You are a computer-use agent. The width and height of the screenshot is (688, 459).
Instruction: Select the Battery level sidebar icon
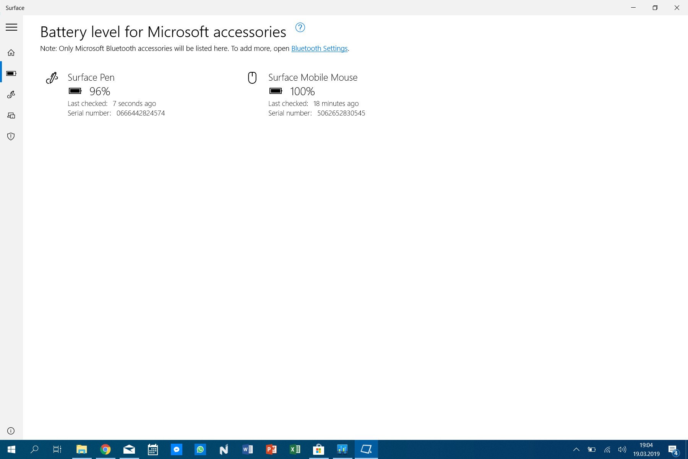[x=11, y=73]
